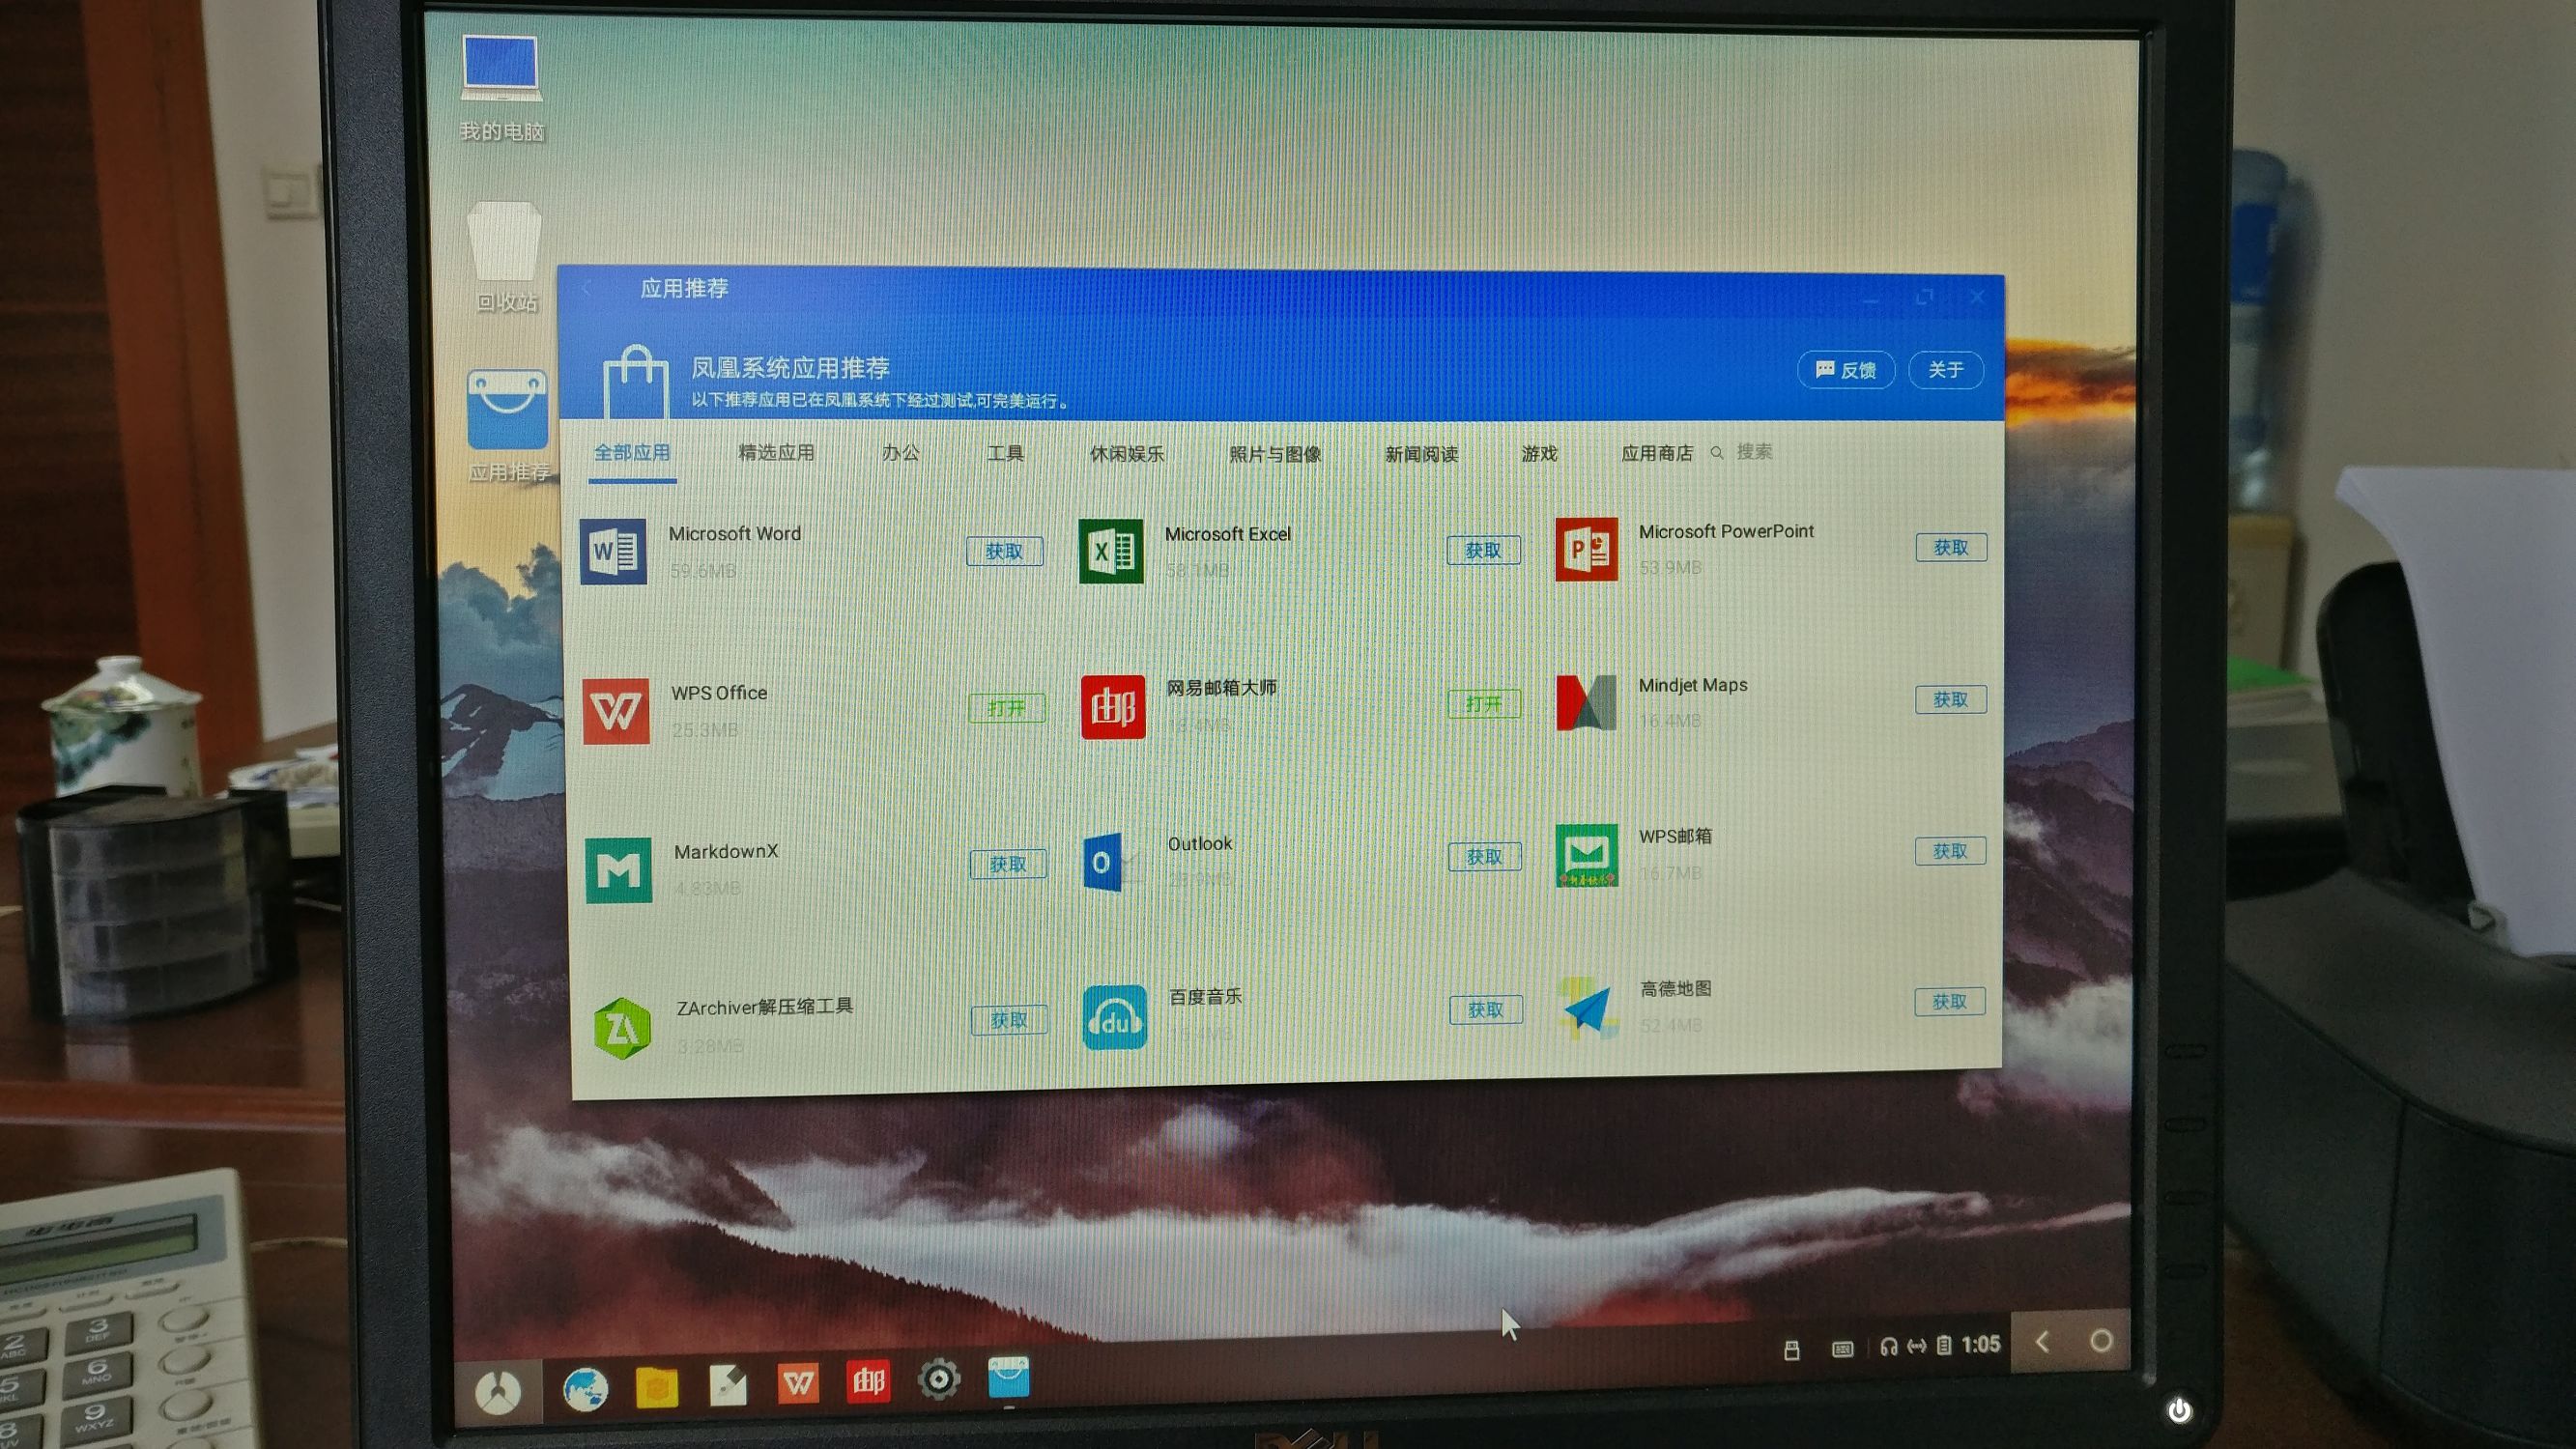
Task: Switch to the 精选应用 tab
Action: pos(776,453)
